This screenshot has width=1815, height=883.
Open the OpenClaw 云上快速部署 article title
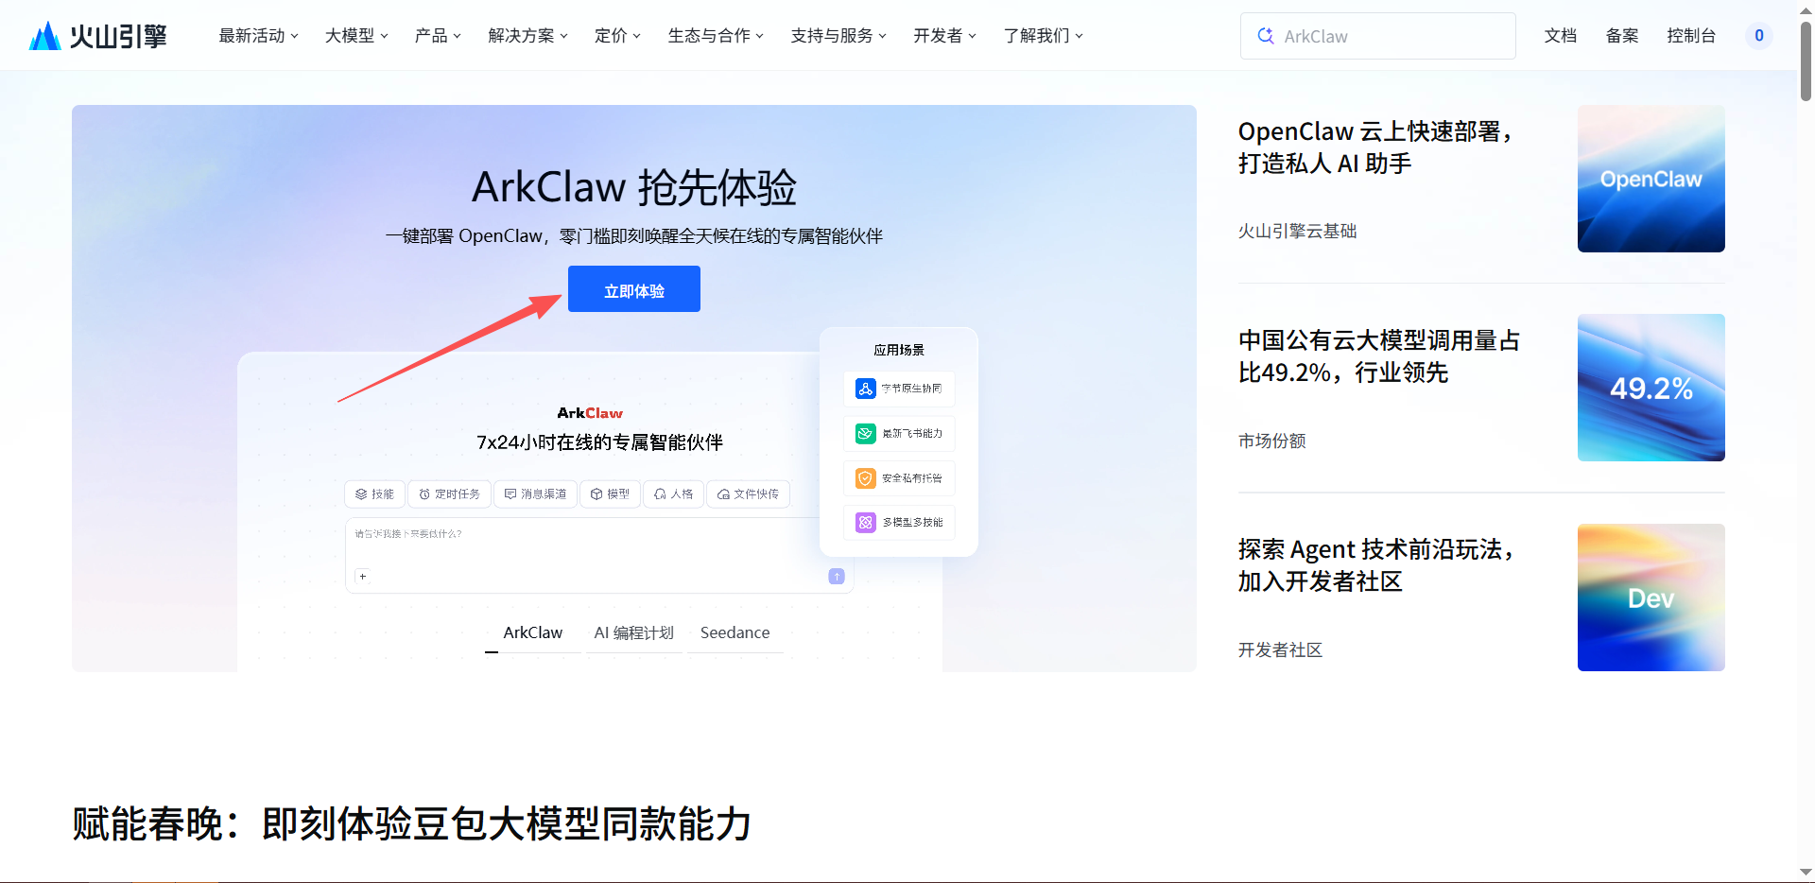[1375, 147]
